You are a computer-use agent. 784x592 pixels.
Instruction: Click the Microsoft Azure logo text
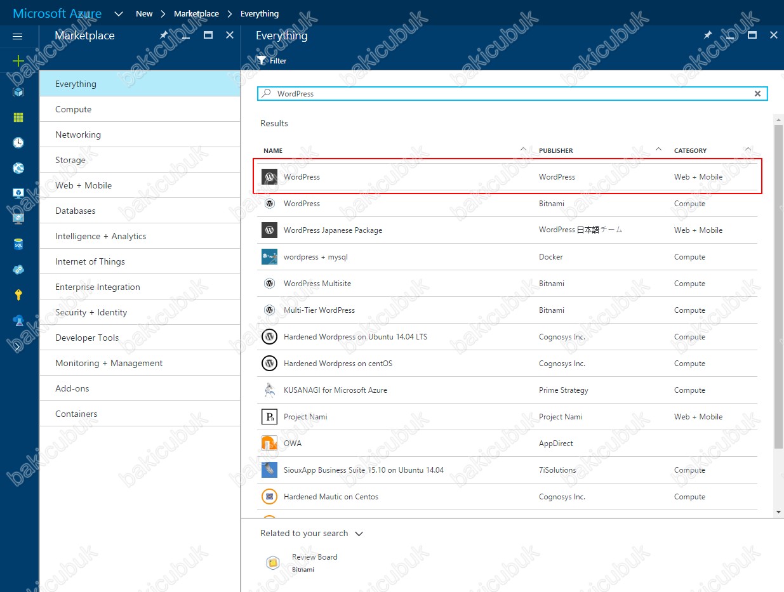pyautogui.click(x=57, y=13)
